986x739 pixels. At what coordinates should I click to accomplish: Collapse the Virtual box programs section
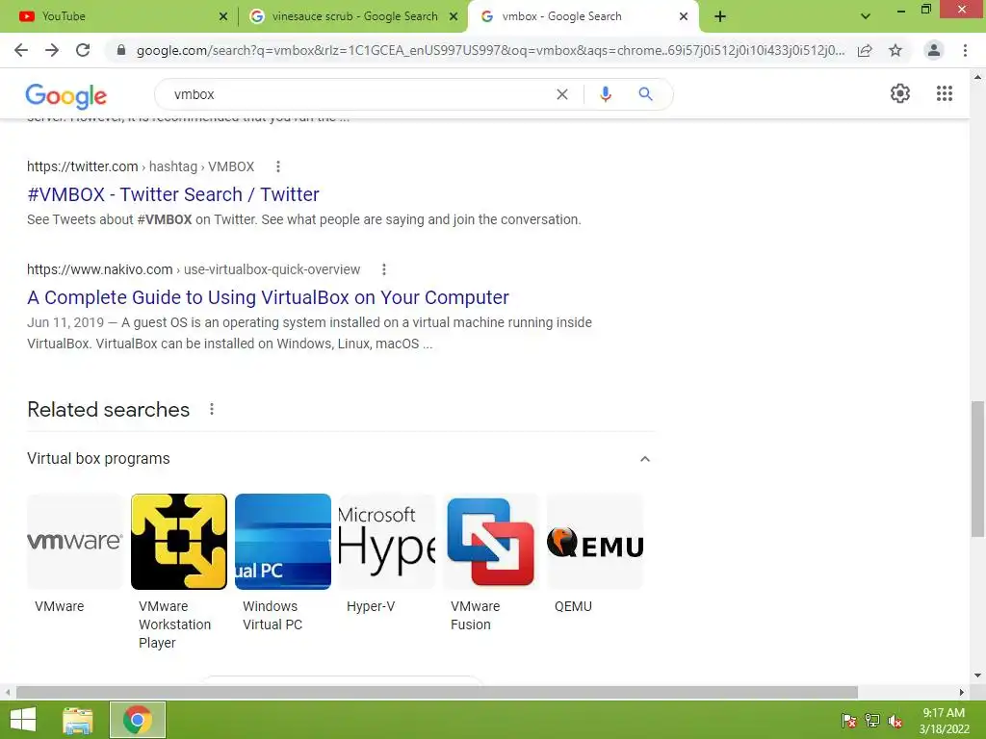[x=644, y=459]
